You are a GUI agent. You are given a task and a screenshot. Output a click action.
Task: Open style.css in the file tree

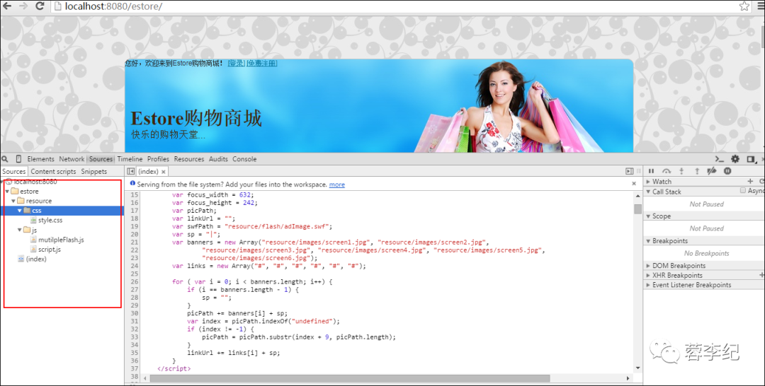pyautogui.click(x=50, y=221)
